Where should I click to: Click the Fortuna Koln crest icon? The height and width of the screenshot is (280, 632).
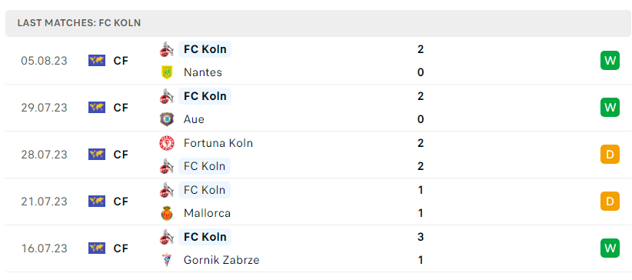(x=167, y=143)
